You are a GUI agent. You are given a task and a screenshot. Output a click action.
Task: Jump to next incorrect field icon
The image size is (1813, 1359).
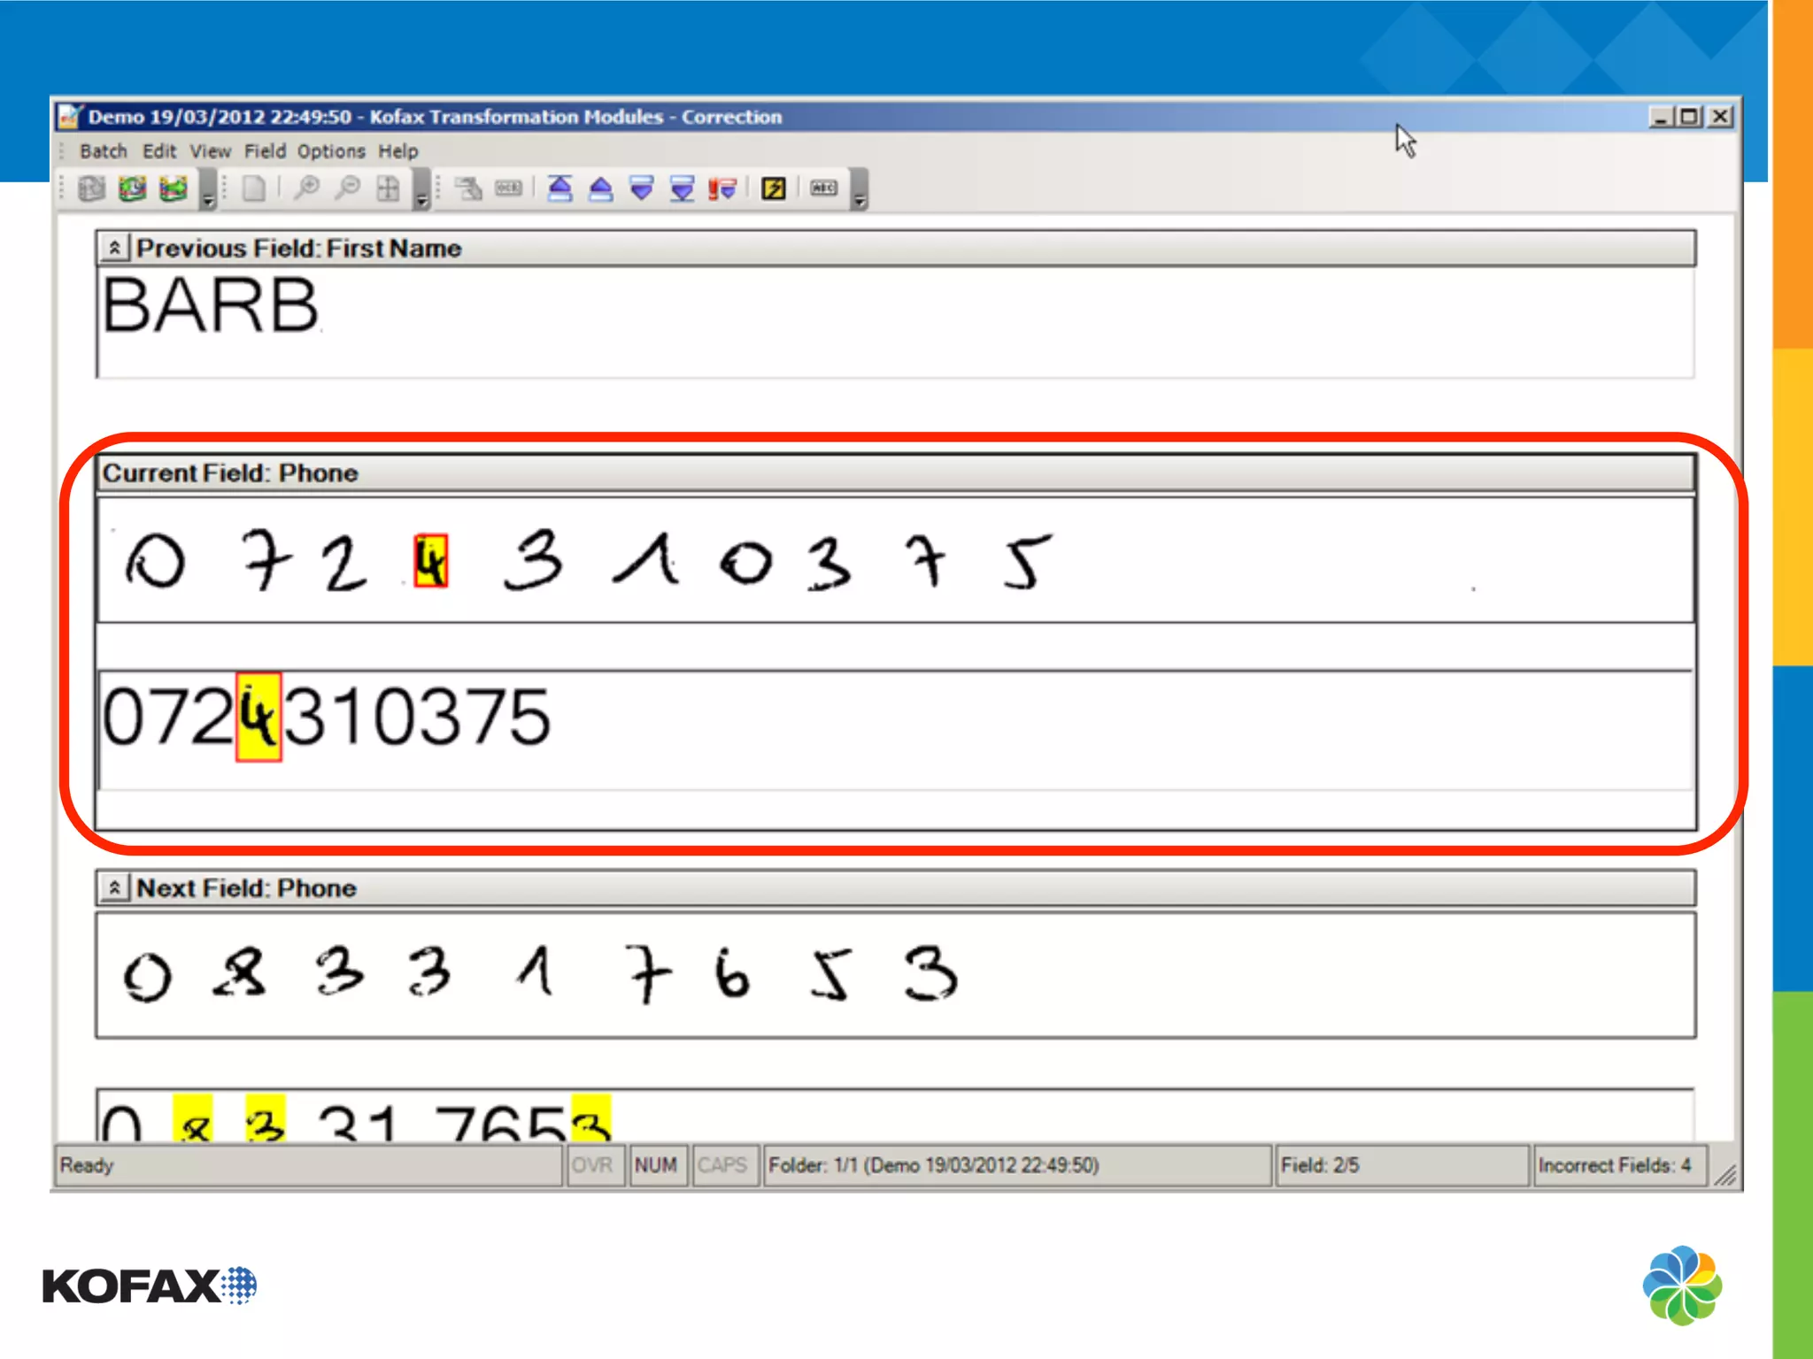722,188
